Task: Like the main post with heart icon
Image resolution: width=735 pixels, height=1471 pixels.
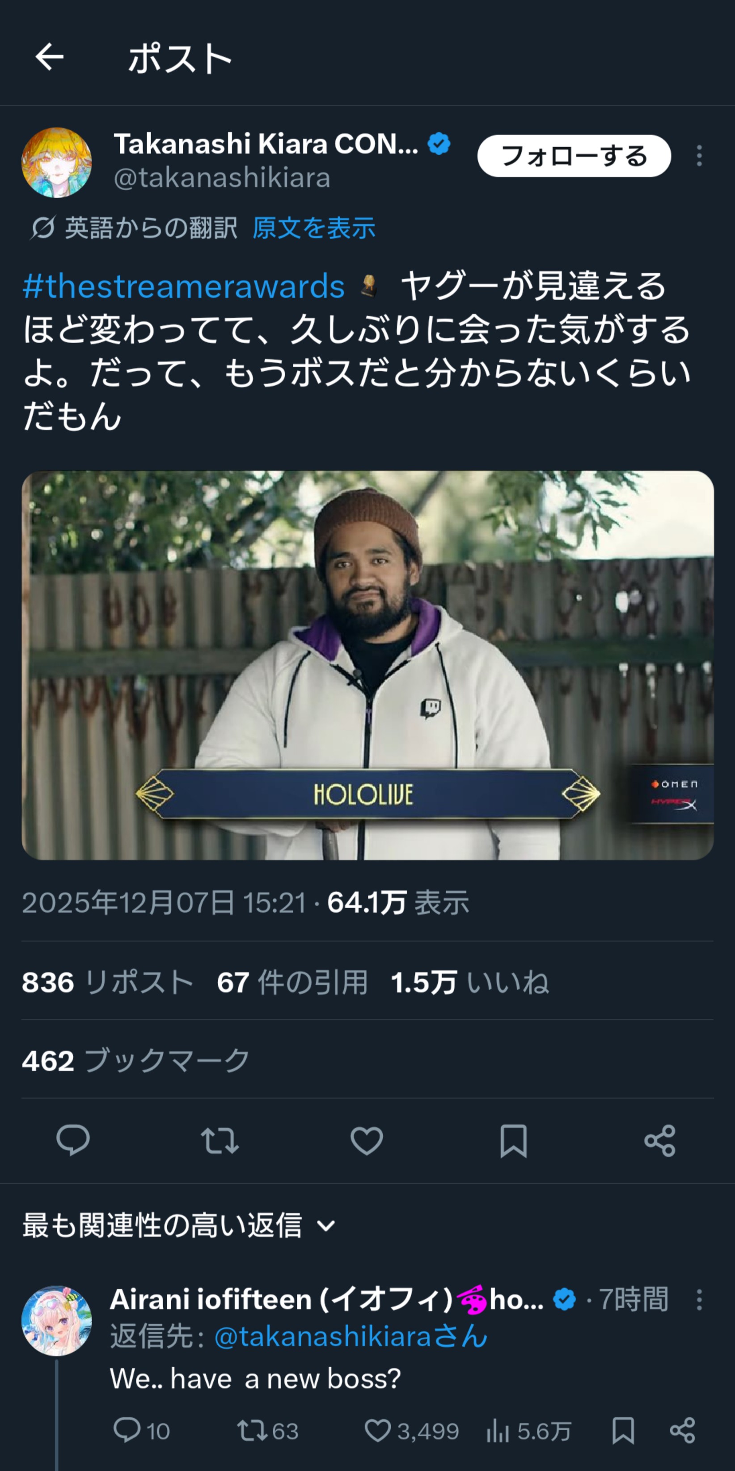Action: click(x=366, y=1140)
